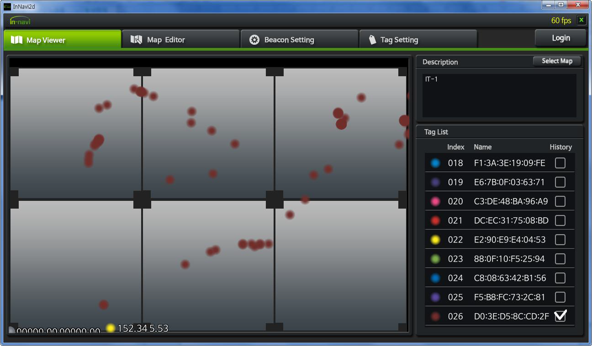
Task: Enable History for tag 018
Action: (x=560, y=163)
